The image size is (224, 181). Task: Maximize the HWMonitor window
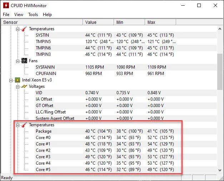[199, 6]
